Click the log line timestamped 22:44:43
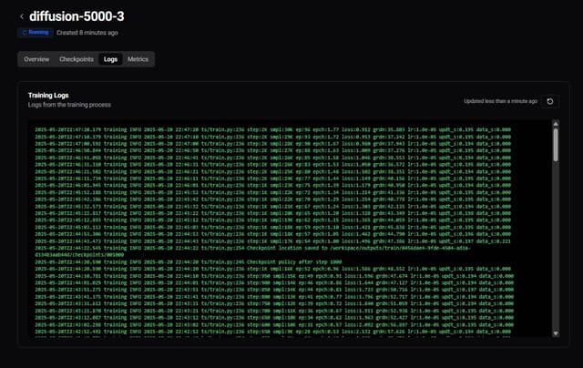Screen dimensions: 583x368 tap(272, 241)
